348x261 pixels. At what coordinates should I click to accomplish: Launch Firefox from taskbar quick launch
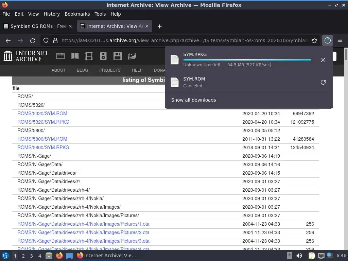coord(59,256)
